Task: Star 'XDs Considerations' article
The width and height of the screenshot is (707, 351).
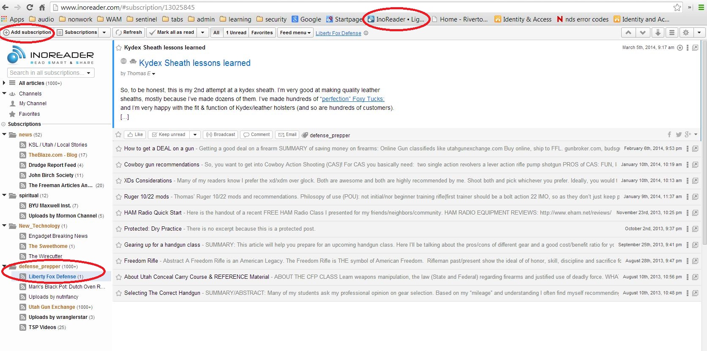Action: (x=119, y=181)
